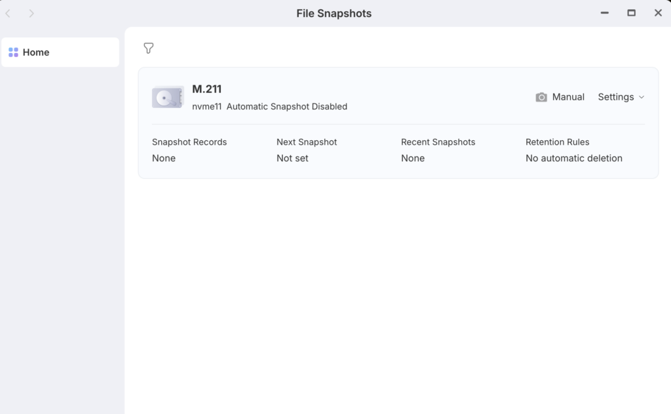Viewport: 671px width, 414px height.
Task: Click the 'No automatic deletion' retention value
Action: tap(573, 159)
